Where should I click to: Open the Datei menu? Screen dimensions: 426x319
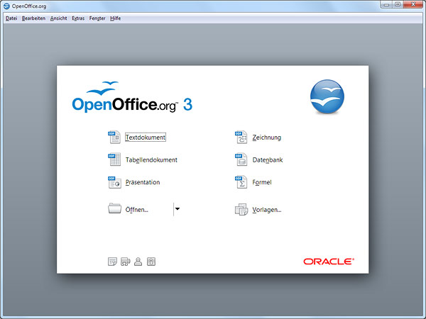click(11, 18)
